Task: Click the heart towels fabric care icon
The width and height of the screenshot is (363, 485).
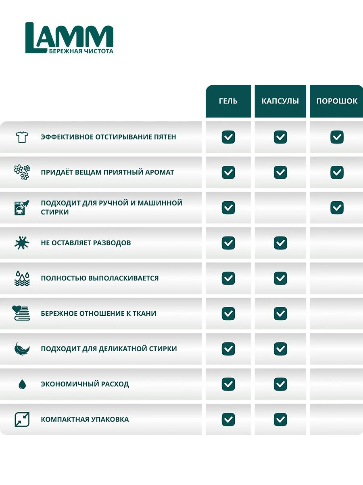Action: [22, 313]
